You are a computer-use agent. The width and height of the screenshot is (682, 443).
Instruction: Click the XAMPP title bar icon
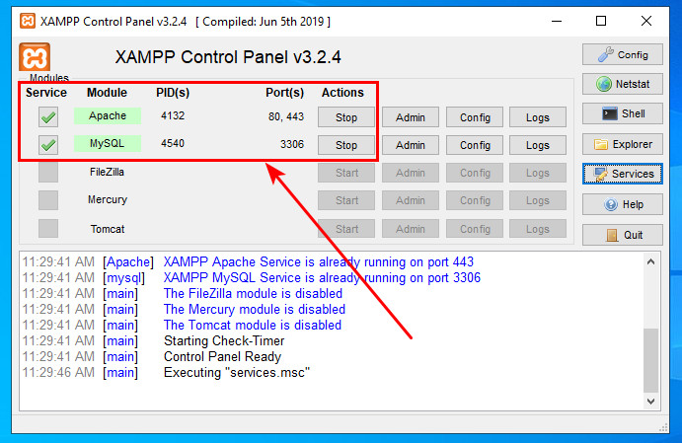point(28,21)
